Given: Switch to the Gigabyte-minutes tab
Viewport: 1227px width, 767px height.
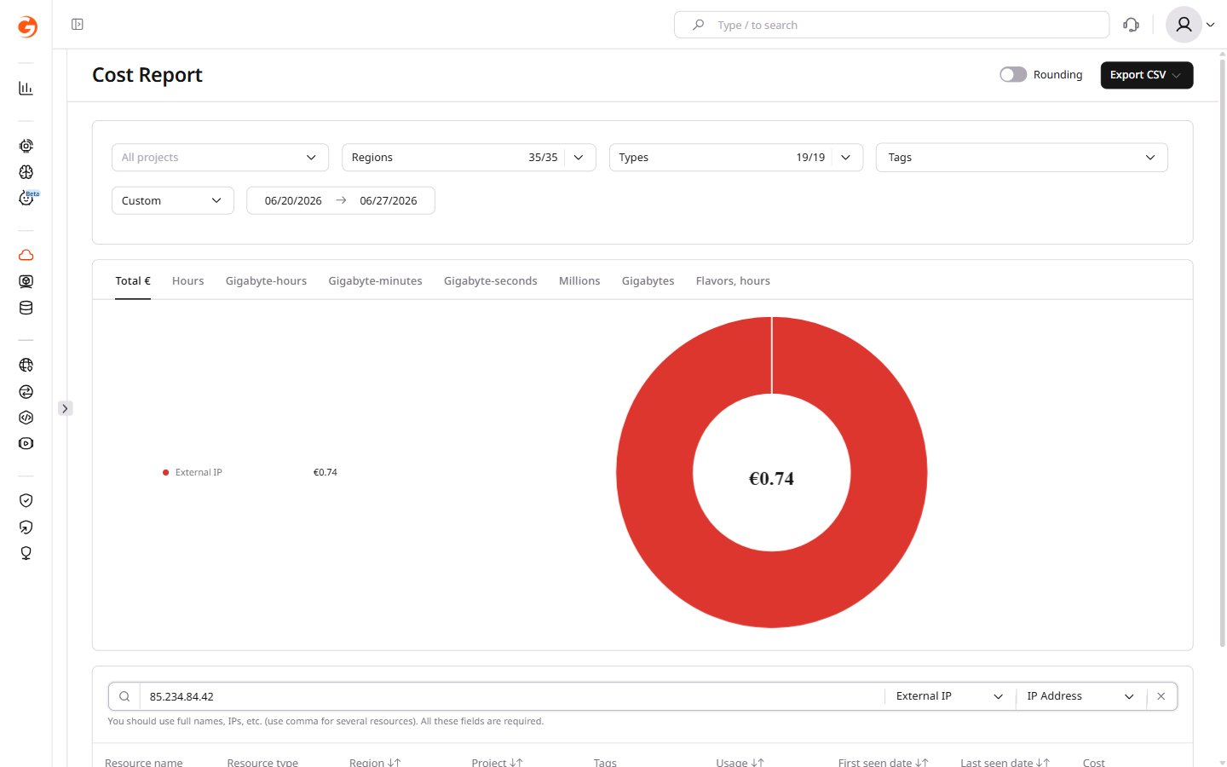Looking at the screenshot, I should point(375,281).
